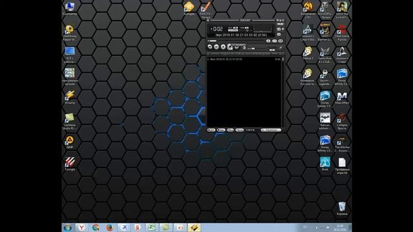413x232 pixels.
Task: Open the Batman Arkham desktop shortcut
Action: coord(325,121)
